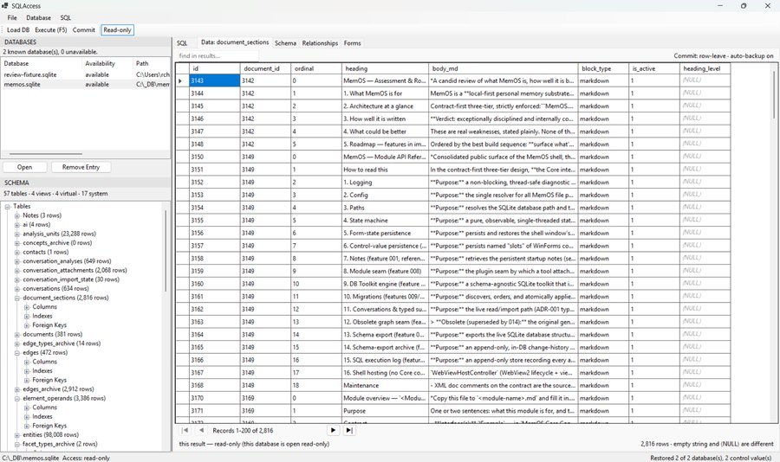Select concepts_archive (0 rows) tree item
Viewport: 780px width, 462px height.
[57, 243]
